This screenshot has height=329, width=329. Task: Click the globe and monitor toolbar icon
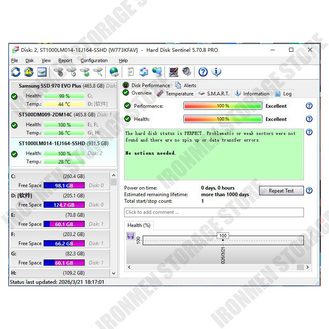(x=157, y=72)
